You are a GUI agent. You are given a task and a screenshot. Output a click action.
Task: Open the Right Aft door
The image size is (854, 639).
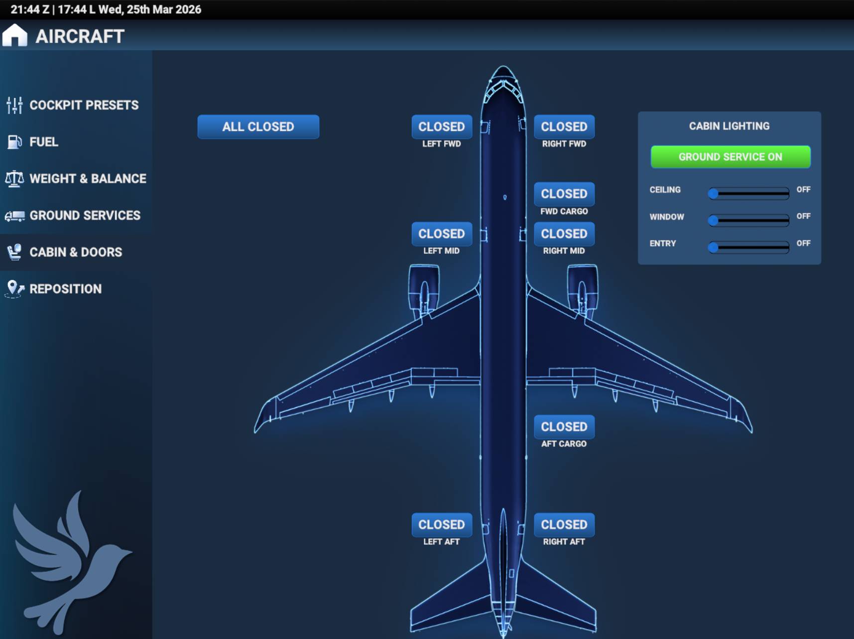(564, 524)
